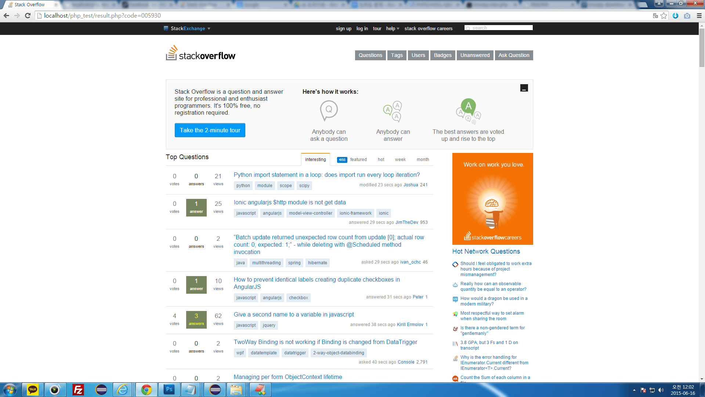
Task: Click Take the 2-minute tour button
Action: pos(210,130)
